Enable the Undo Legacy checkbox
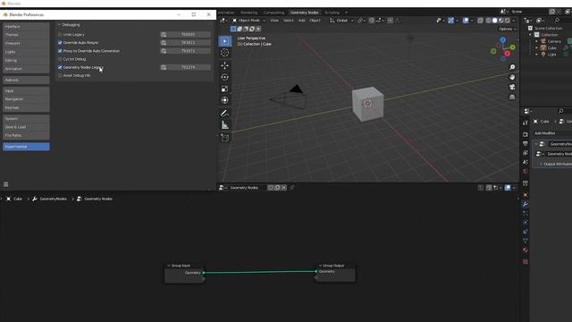The image size is (572, 322). point(60,35)
